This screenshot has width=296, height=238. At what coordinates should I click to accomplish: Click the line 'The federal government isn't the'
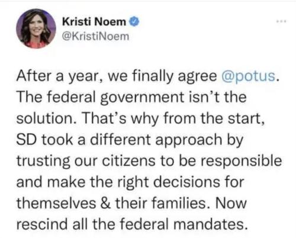click(x=131, y=98)
